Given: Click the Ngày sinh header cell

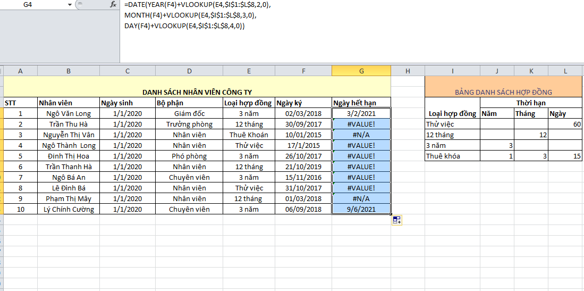Looking at the screenshot, I should [x=128, y=103].
